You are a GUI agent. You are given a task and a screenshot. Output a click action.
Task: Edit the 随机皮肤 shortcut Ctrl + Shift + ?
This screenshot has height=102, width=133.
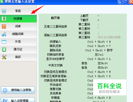(x=99, y=46)
